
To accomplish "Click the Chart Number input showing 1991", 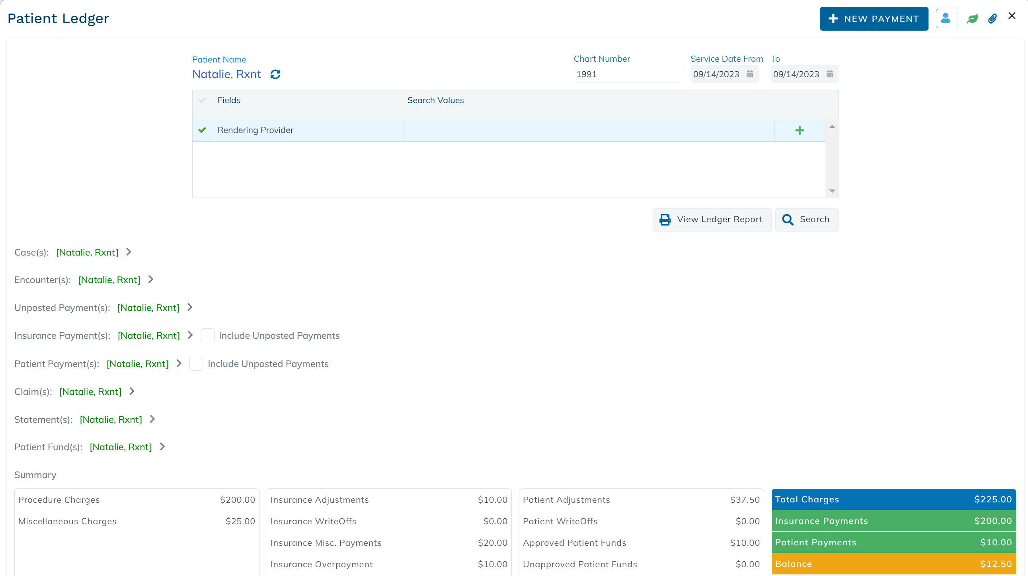I will point(628,74).
